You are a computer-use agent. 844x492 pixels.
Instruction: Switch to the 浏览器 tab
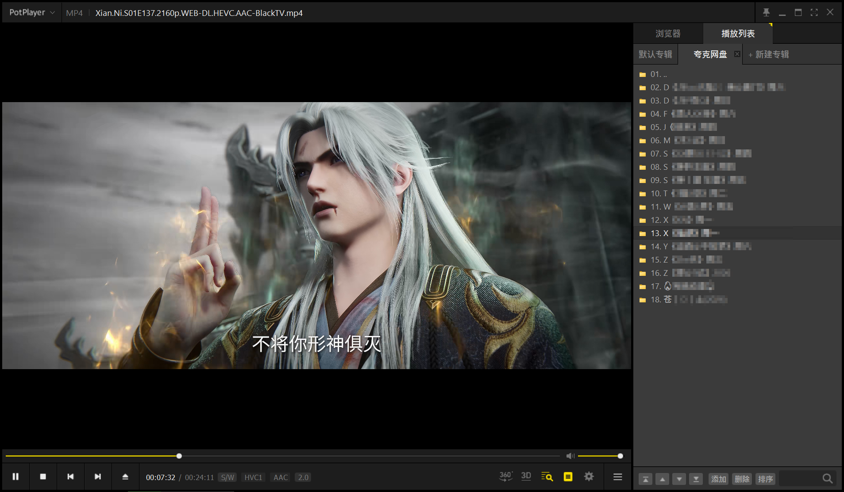[x=668, y=34]
